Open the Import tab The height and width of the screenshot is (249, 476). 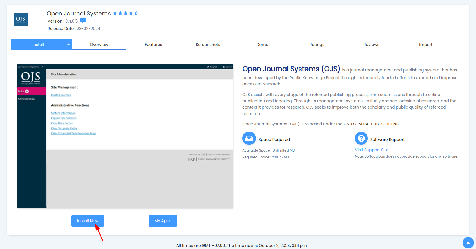click(x=426, y=45)
